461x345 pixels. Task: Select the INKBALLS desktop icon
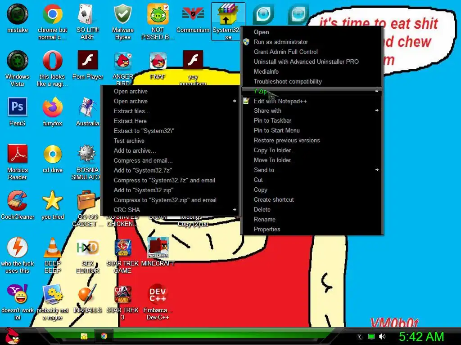(87, 294)
